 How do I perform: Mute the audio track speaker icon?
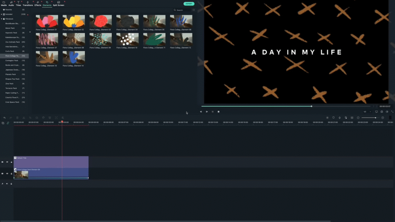coord(7,184)
